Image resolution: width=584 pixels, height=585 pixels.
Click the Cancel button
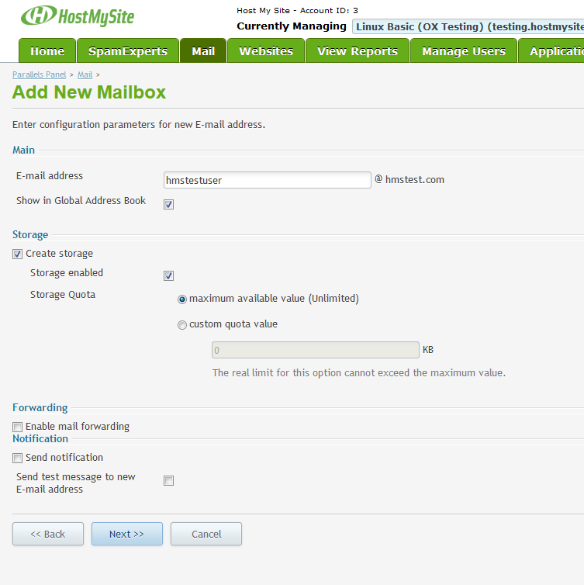(206, 534)
